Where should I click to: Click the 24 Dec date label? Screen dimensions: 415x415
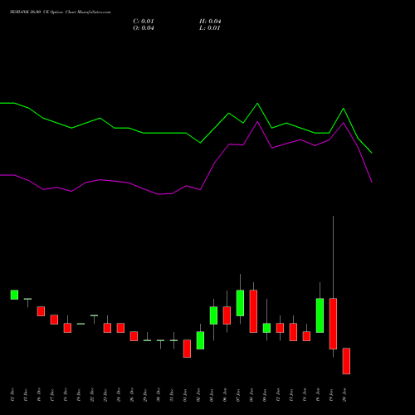(119, 395)
